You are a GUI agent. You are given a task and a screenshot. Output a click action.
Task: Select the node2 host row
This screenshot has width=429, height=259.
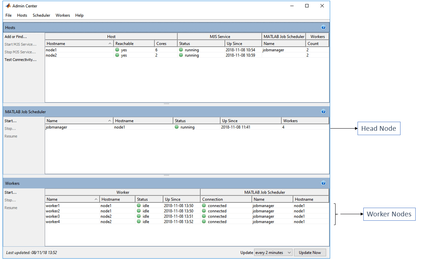pyautogui.click(x=187, y=55)
